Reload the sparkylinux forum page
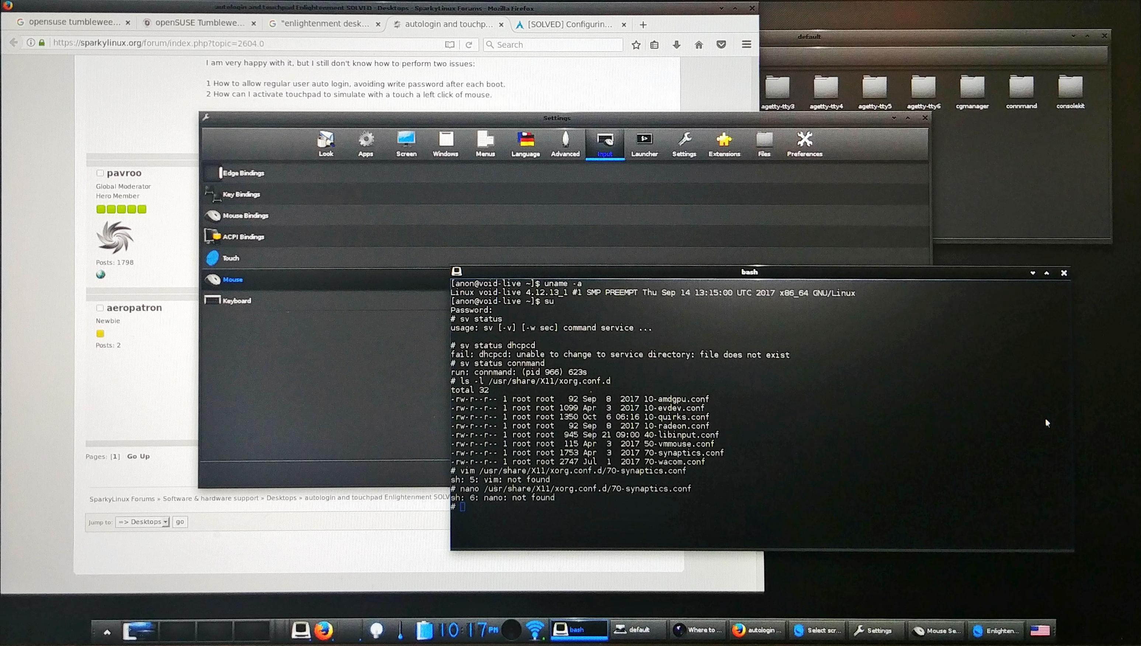Image resolution: width=1141 pixels, height=646 pixels. point(469,44)
